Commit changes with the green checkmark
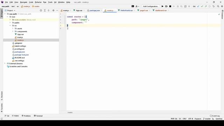 [x=202, y=6]
